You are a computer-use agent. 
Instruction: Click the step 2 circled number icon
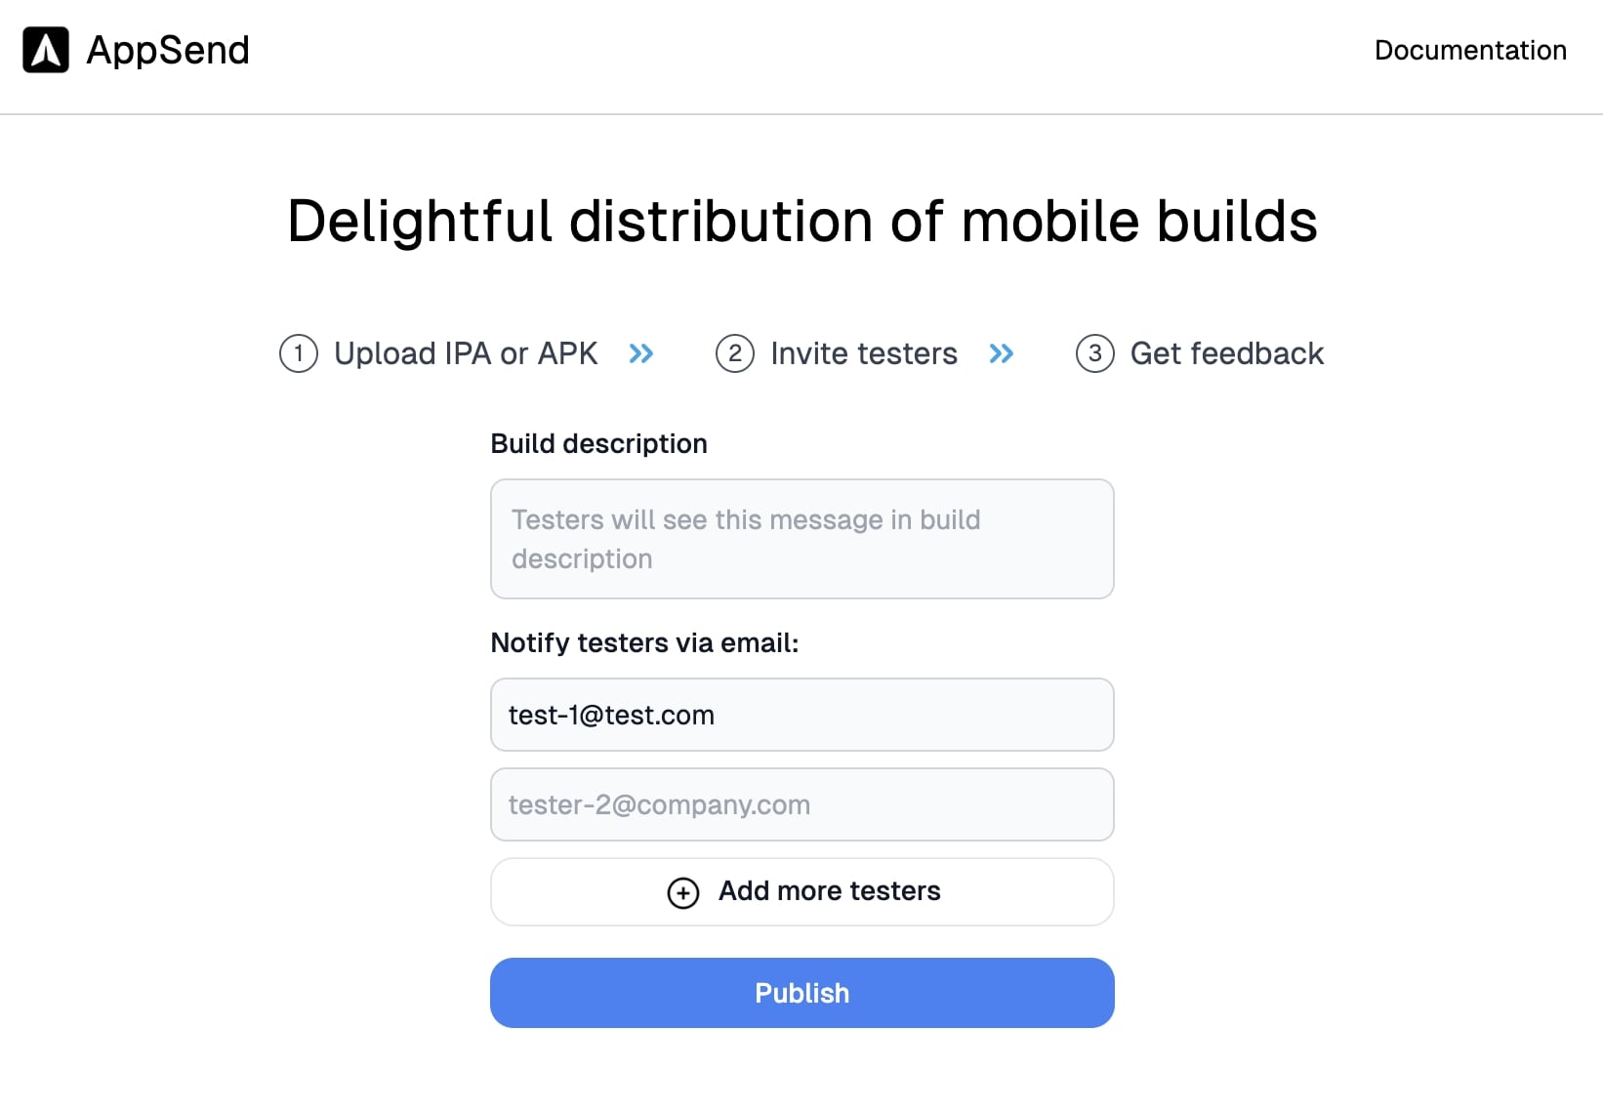(x=735, y=353)
